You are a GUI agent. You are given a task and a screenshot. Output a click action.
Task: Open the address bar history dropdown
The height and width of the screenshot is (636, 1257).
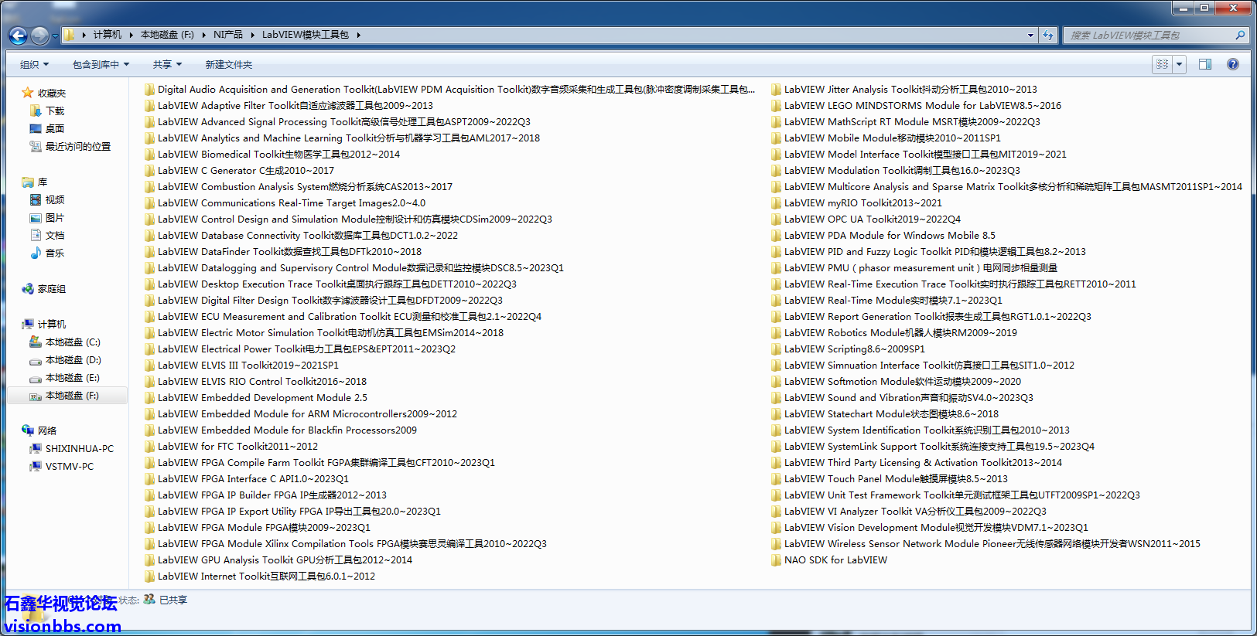click(1030, 35)
